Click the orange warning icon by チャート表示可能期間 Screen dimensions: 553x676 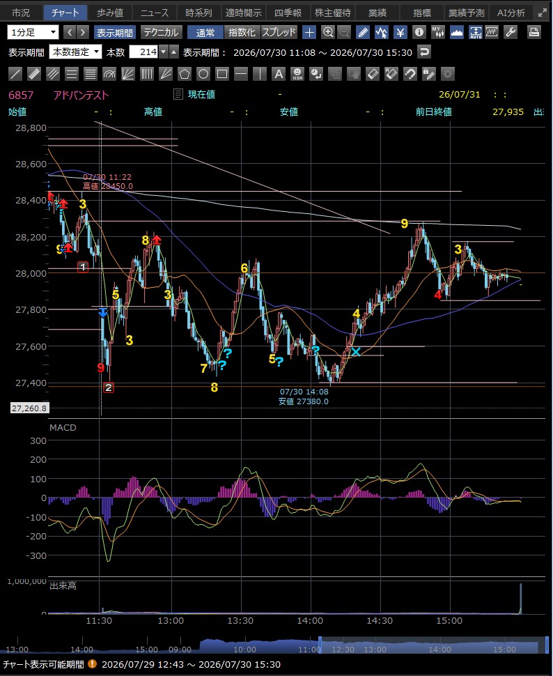(92, 664)
